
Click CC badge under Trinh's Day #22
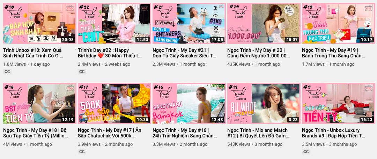pyautogui.click(x=82, y=71)
